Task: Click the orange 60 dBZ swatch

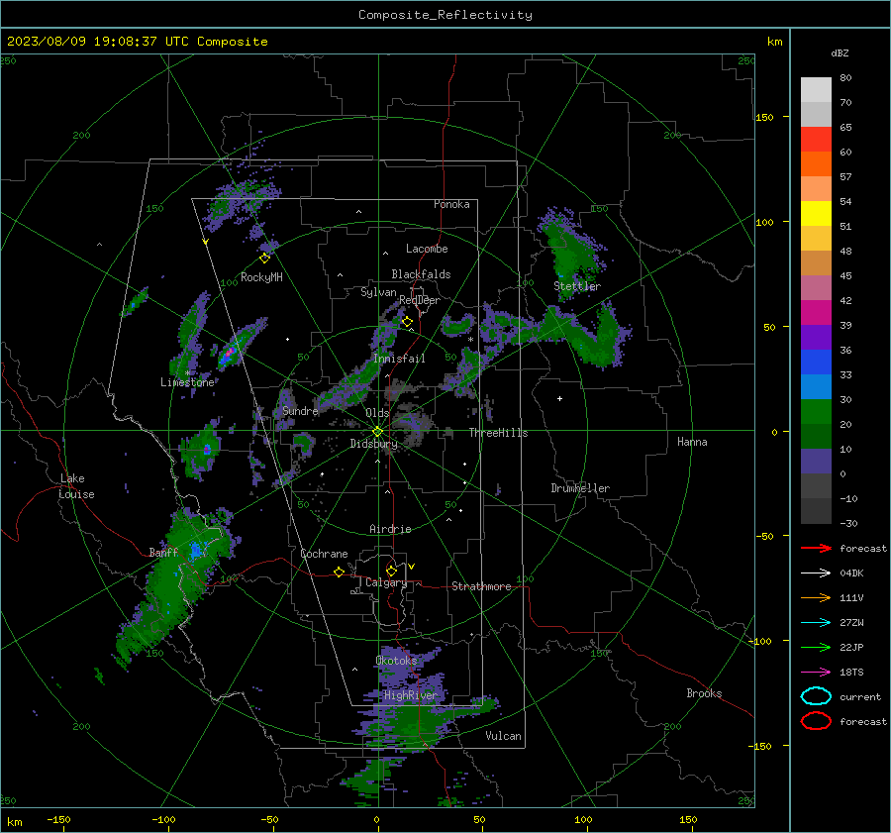Action: (816, 163)
